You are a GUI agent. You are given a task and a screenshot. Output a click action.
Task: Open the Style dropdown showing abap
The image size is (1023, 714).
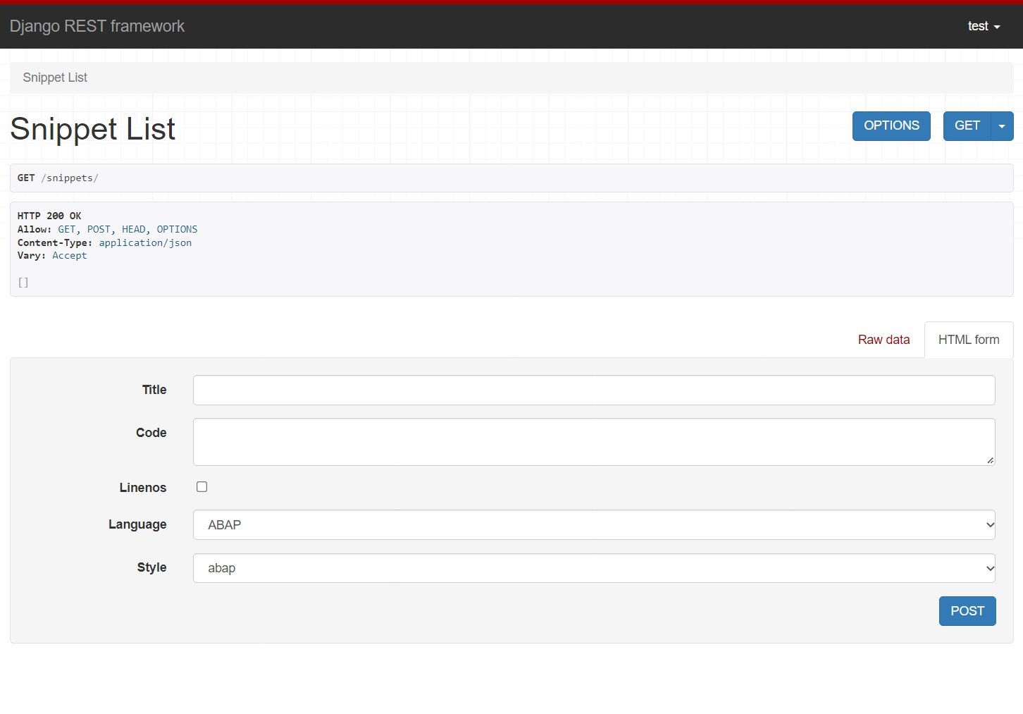click(x=594, y=568)
